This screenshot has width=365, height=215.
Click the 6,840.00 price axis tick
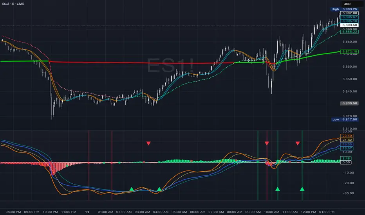[349, 91]
